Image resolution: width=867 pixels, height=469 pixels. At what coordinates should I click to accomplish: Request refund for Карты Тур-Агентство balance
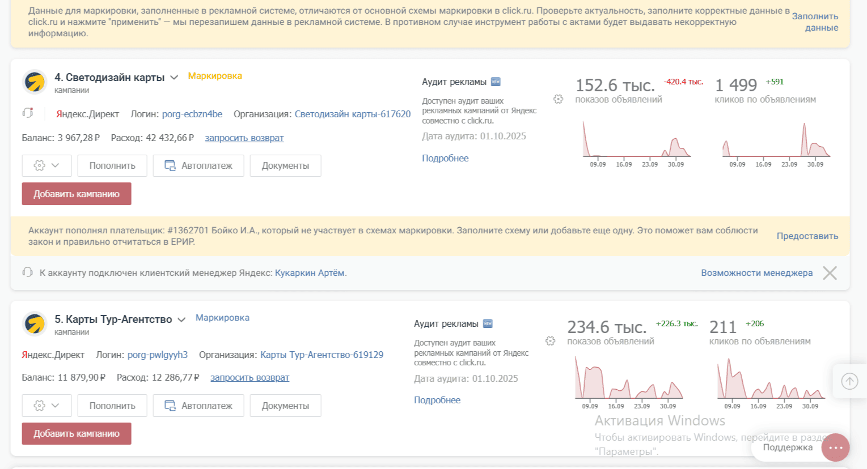coord(249,377)
